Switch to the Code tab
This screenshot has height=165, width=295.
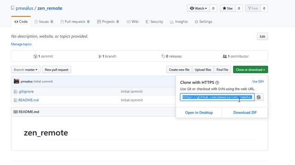coord(21,22)
